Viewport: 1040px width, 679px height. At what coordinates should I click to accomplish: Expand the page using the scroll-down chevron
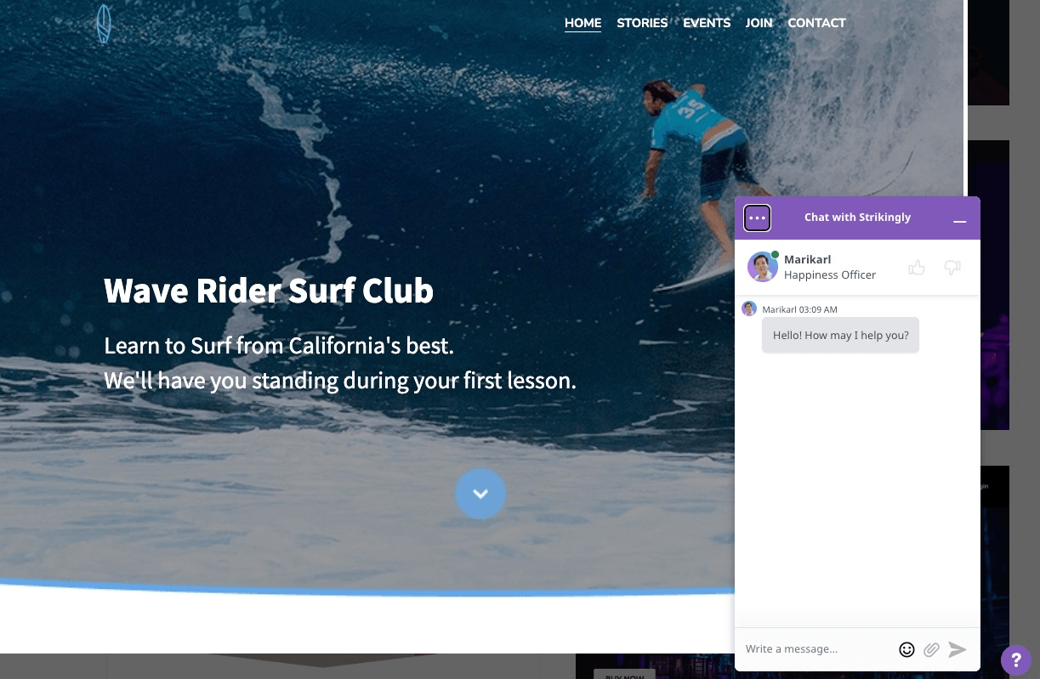click(x=480, y=494)
